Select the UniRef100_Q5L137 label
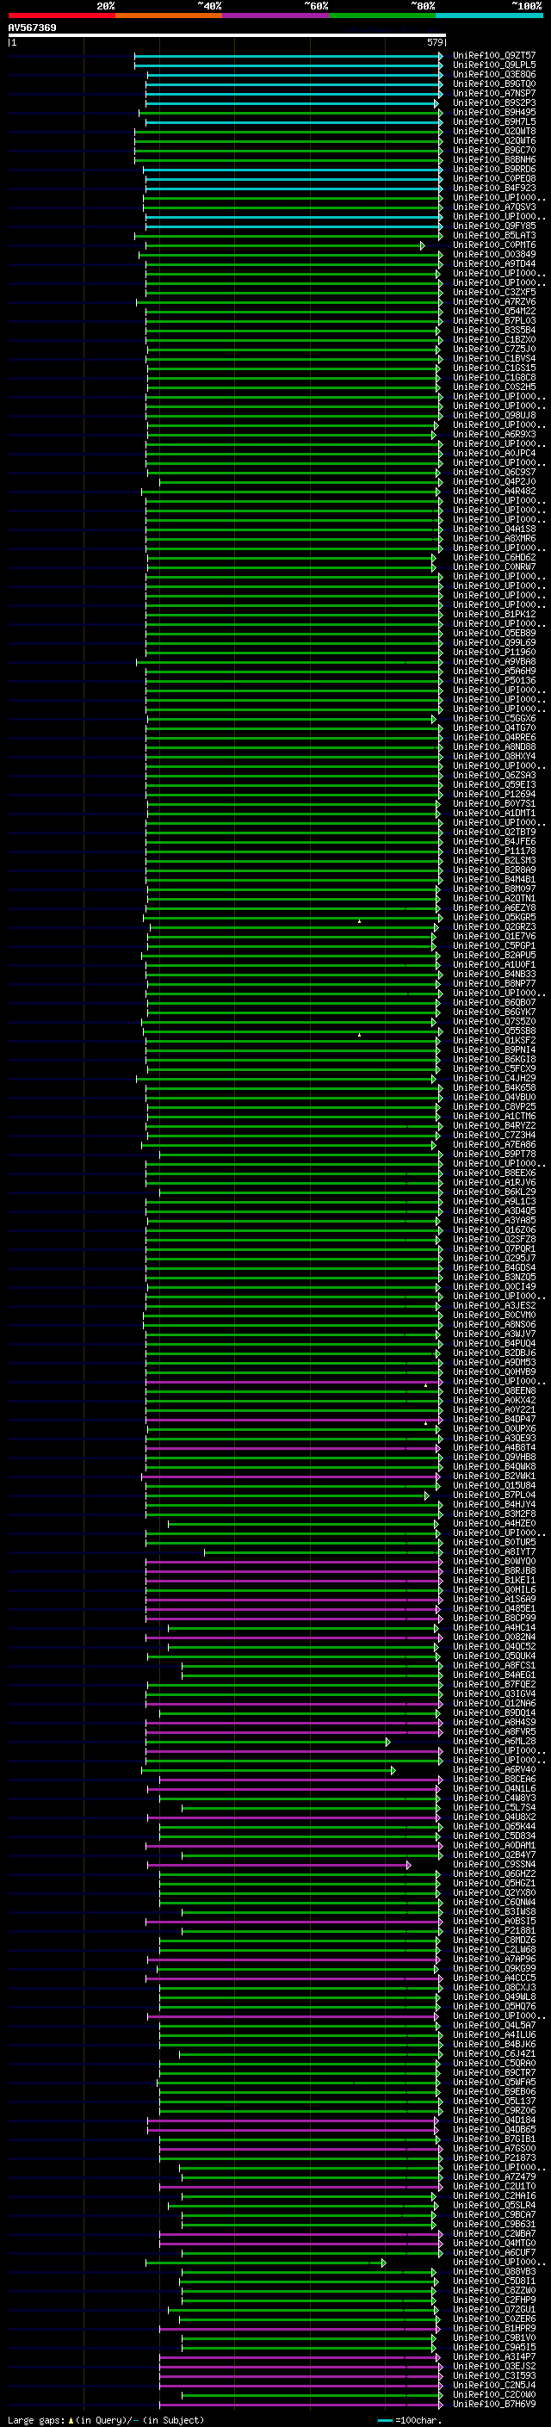The image size is (551, 2427). (x=494, y=2100)
